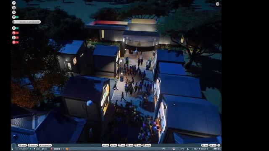This screenshot has width=269, height=151.
Task: Open the help question-mark icon
Action: click(14, 3)
